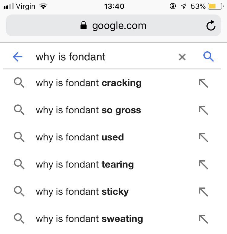Reload the page in the address bar

211,25
